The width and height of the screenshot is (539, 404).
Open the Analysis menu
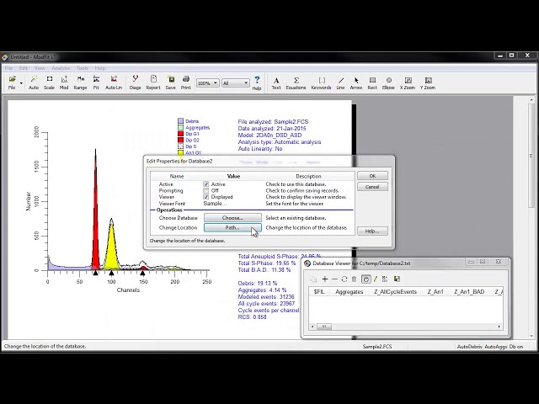tap(61, 68)
